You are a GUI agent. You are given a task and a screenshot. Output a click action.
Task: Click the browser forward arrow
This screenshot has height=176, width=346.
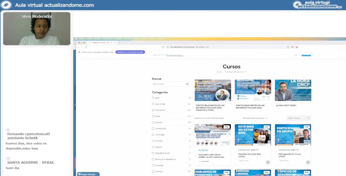(82, 47)
